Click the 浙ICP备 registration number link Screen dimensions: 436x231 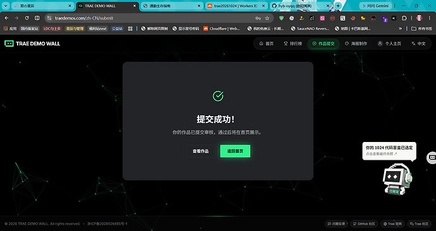107,223
